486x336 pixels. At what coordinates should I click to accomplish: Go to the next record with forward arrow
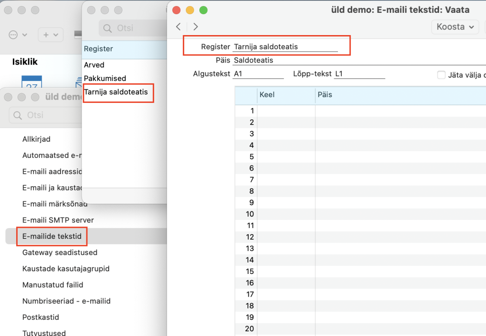coord(196,27)
